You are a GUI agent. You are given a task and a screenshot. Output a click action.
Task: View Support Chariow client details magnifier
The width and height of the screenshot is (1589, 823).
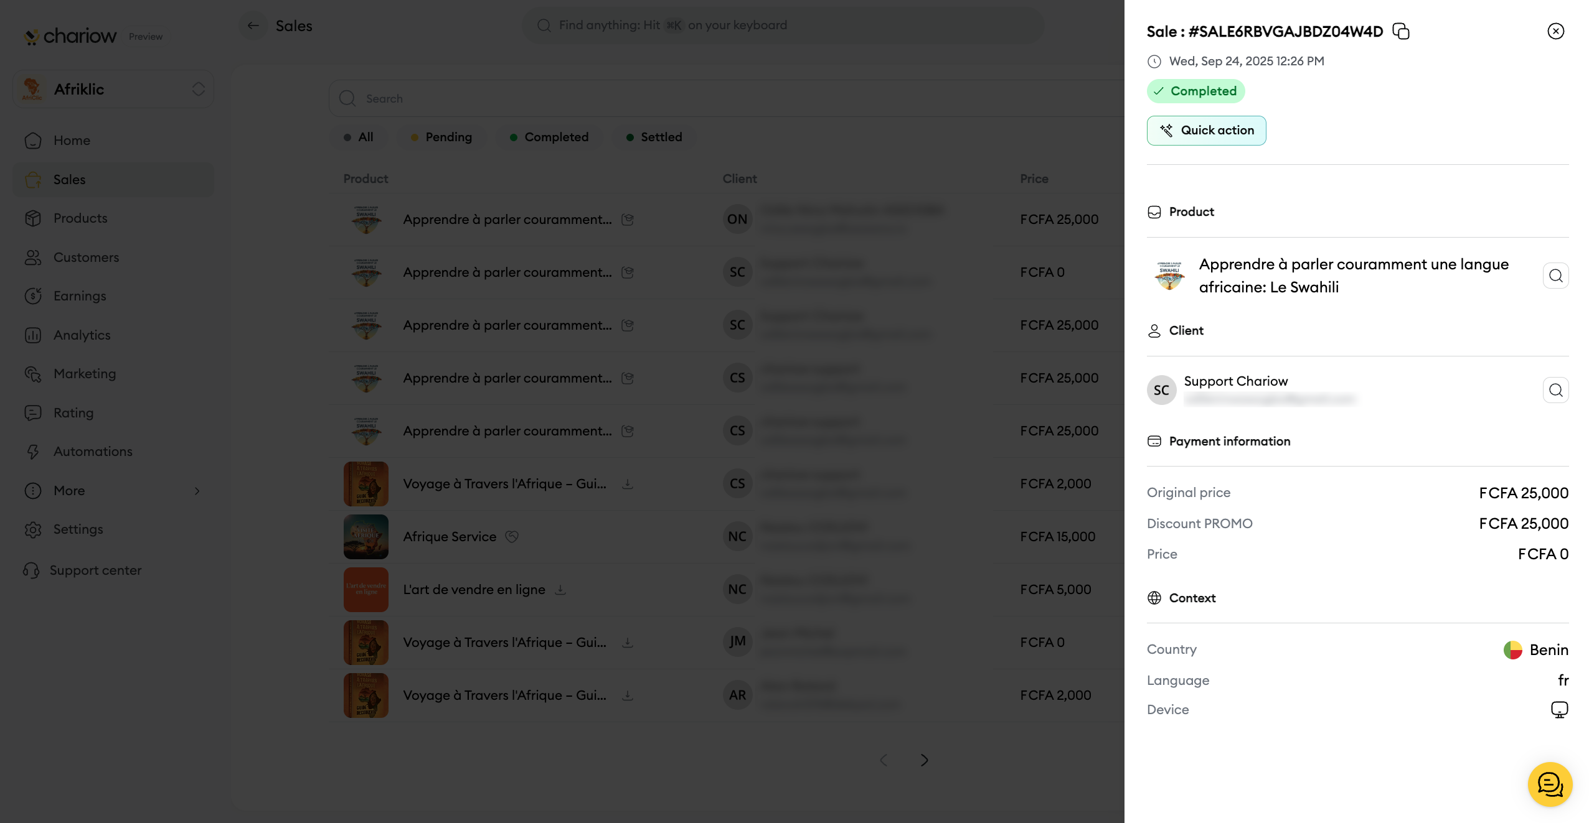[1555, 390]
